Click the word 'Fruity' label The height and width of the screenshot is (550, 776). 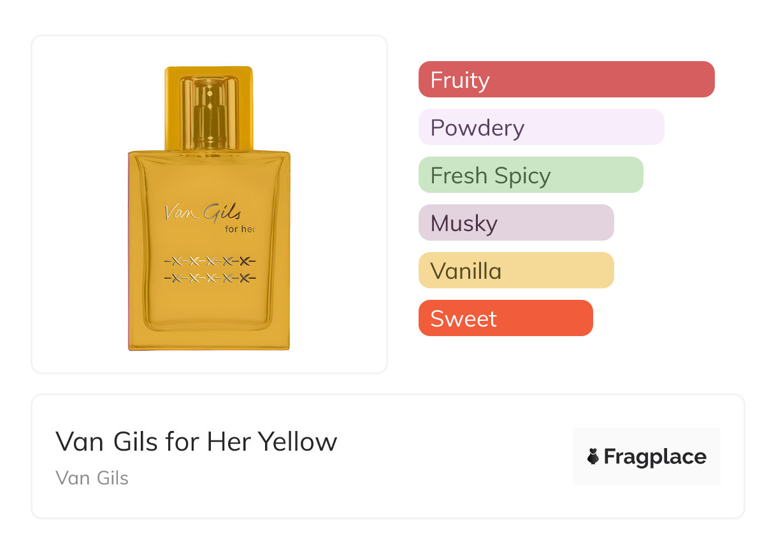[460, 80]
